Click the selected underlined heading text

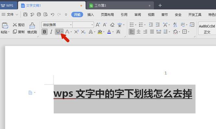click(x=123, y=94)
